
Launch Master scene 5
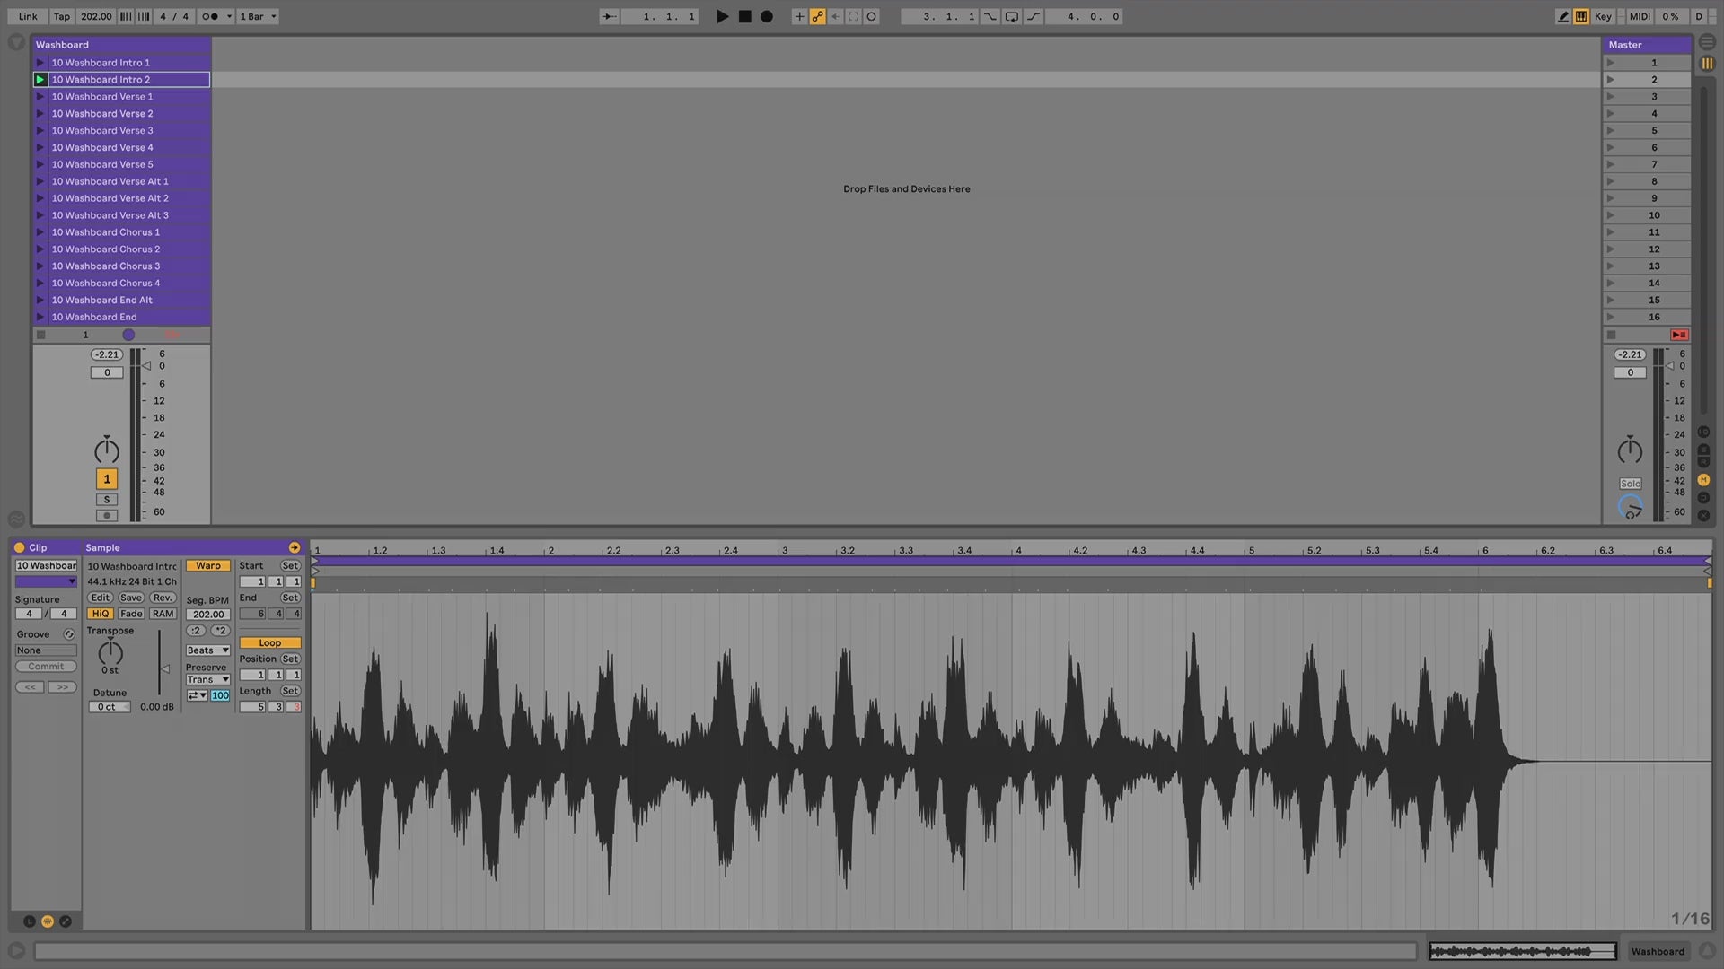pos(1610,131)
